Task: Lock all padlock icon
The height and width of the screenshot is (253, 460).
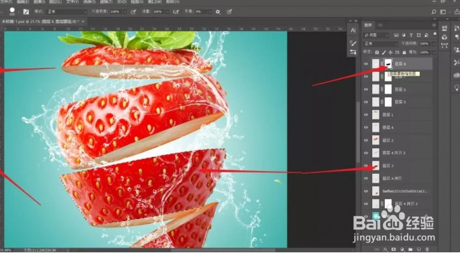Action: click(x=404, y=53)
